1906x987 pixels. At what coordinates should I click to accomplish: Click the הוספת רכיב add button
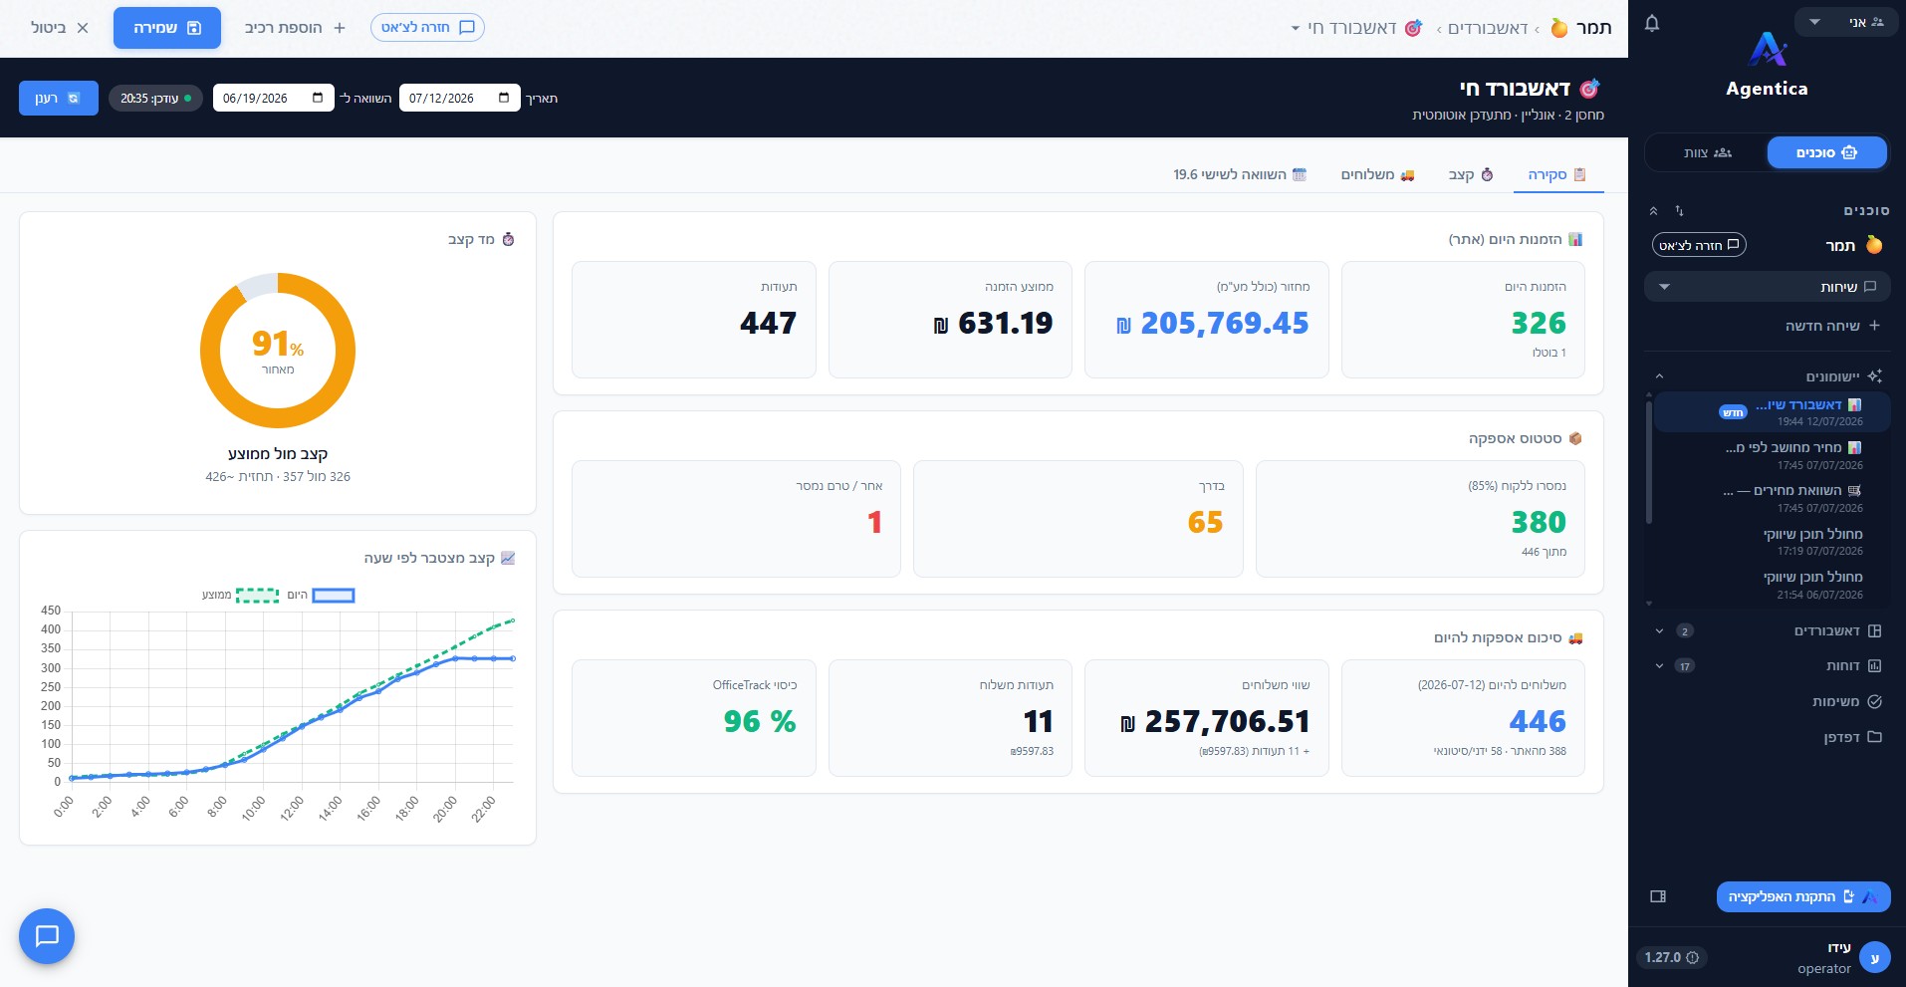tap(295, 28)
